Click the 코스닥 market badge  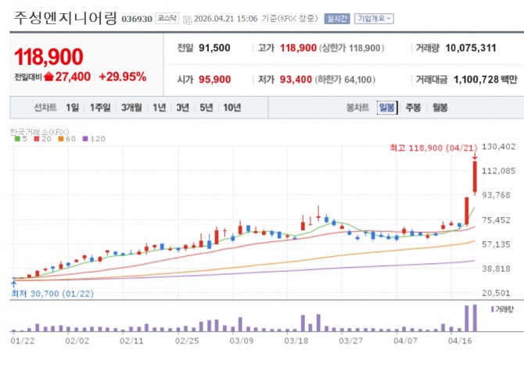(167, 19)
